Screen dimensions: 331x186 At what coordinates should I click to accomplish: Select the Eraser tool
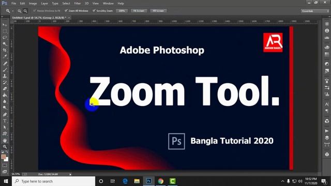pyautogui.click(x=5, y=88)
